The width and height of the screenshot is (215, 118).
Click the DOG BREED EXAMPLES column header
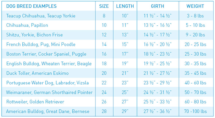click(x=32, y=6)
